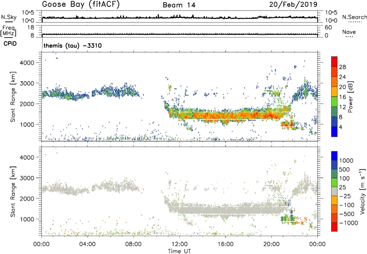This screenshot has height=254, width=367.
Task: Click the "-500" velocity scale tick label
Action: click(346, 214)
